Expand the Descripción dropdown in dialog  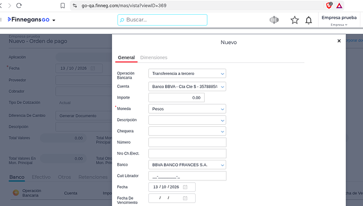187,120
